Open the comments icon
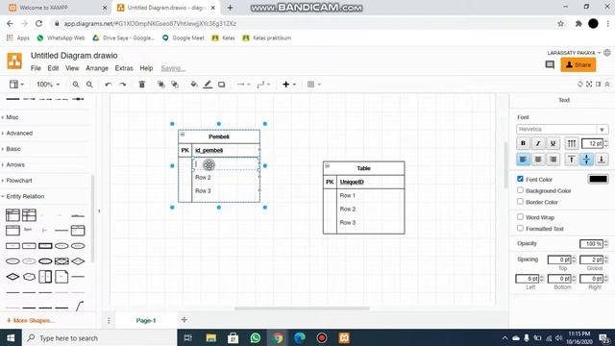The width and height of the screenshot is (615, 346). (550, 64)
